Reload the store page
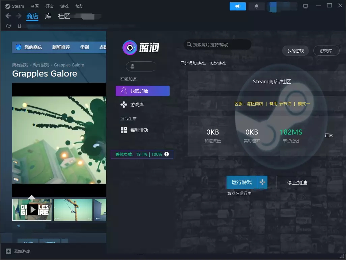The height and width of the screenshot is (260, 346). pos(8,26)
